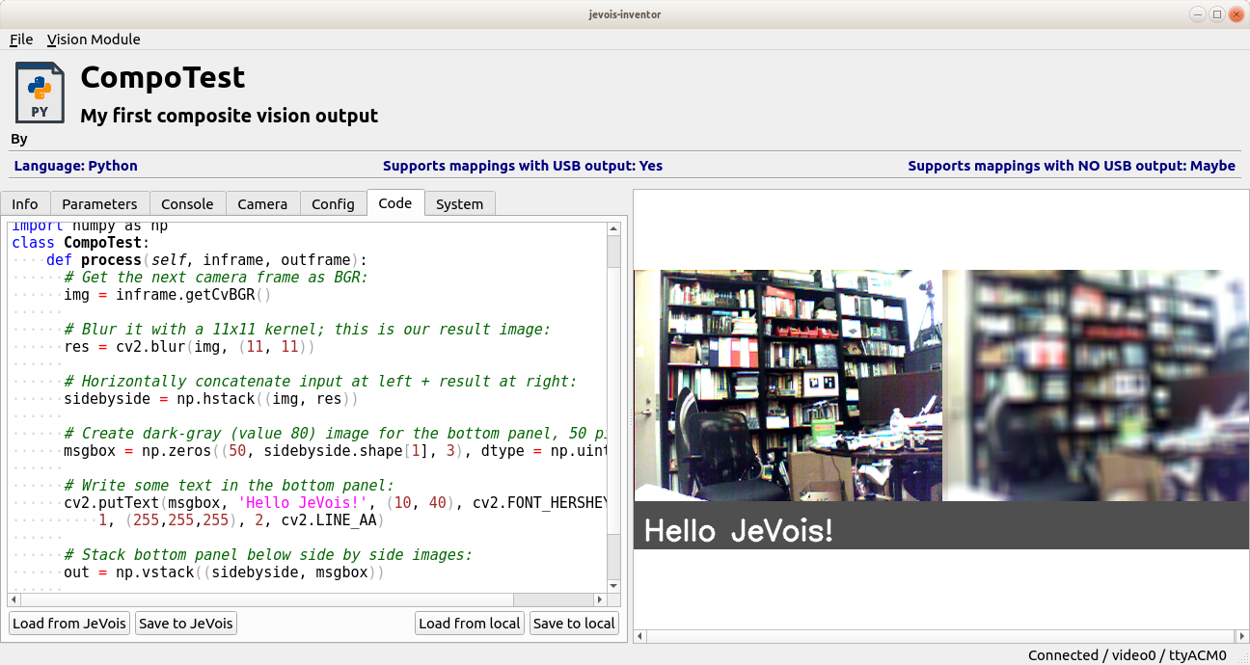Click 'Supports mappings with USB output: Yes'
This screenshot has width=1250, height=665.
[x=523, y=166]
